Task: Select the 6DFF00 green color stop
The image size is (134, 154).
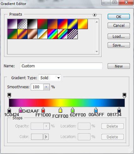Action: (72, 110)
